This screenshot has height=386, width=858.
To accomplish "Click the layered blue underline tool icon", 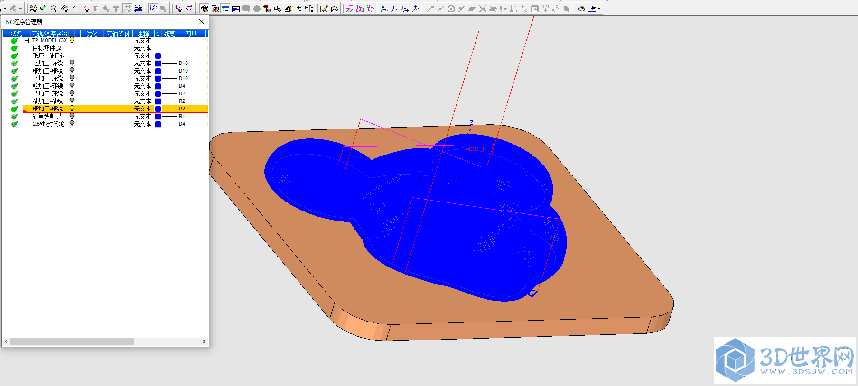I will (x=592, y=9).
